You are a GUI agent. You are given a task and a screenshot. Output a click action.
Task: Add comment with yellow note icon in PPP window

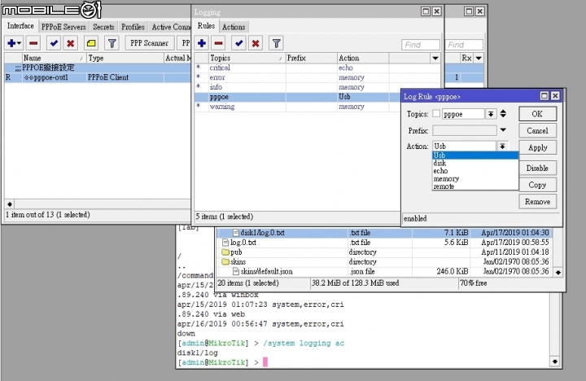pos(91,43)
